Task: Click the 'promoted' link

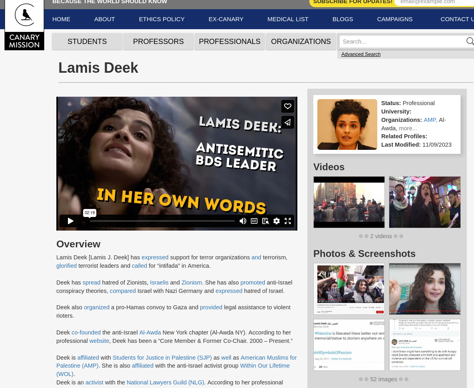Action: tap(253, 283)
